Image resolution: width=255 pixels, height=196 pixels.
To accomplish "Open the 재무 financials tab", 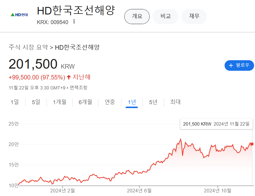I will (194, 16).
